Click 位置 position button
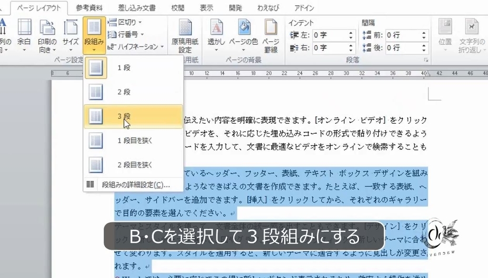This screenshot has width=488, height=278. click(x=445, y=35)
